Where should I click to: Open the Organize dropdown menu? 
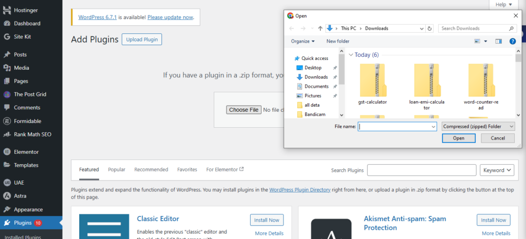303,41
